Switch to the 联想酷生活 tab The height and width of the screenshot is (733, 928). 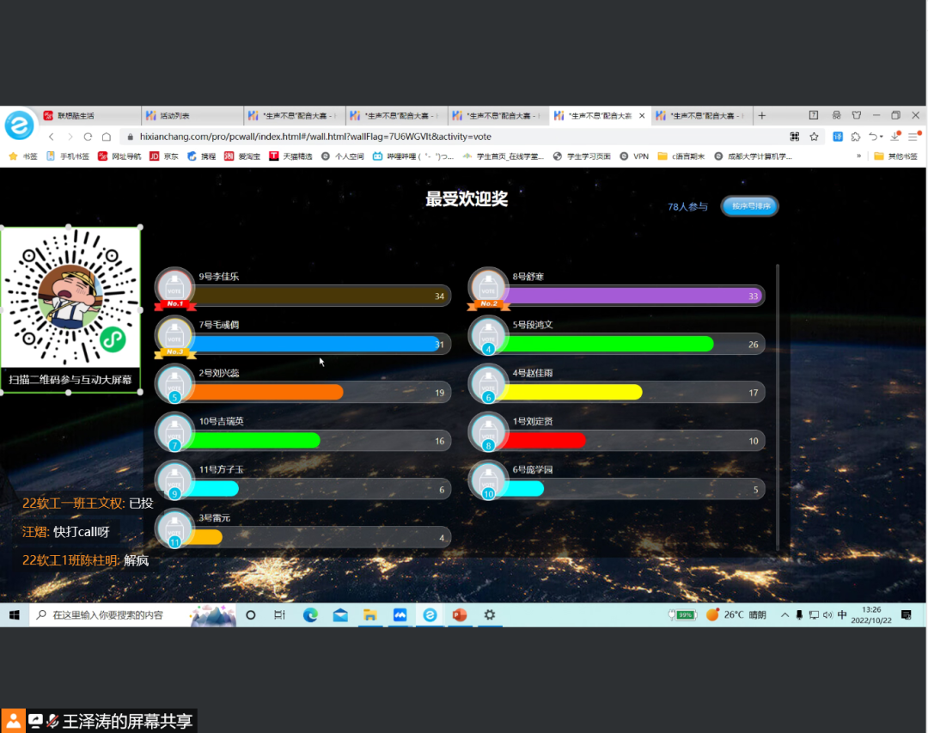point(88,115)
